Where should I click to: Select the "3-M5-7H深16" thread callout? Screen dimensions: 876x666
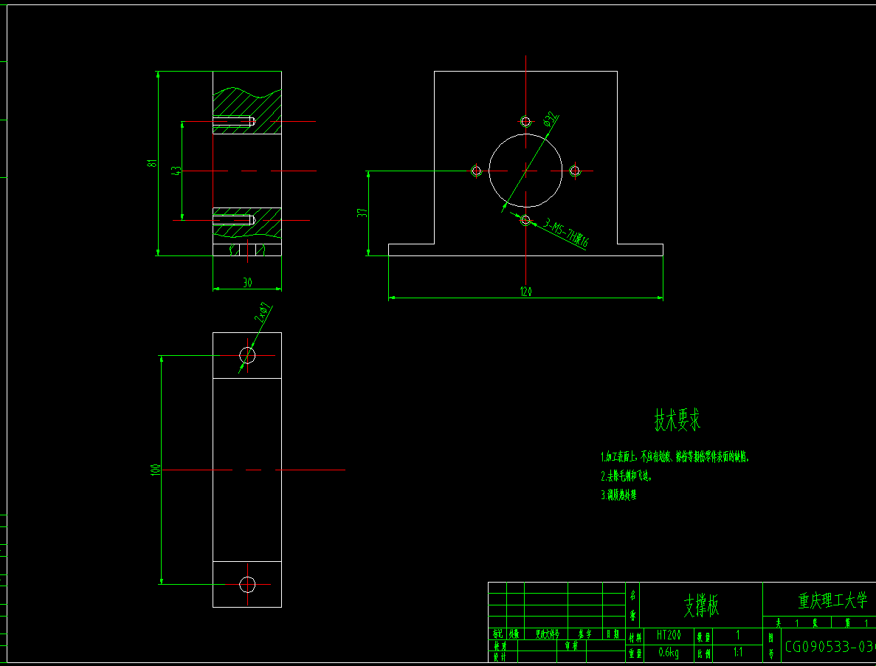(x=567, y=233)
